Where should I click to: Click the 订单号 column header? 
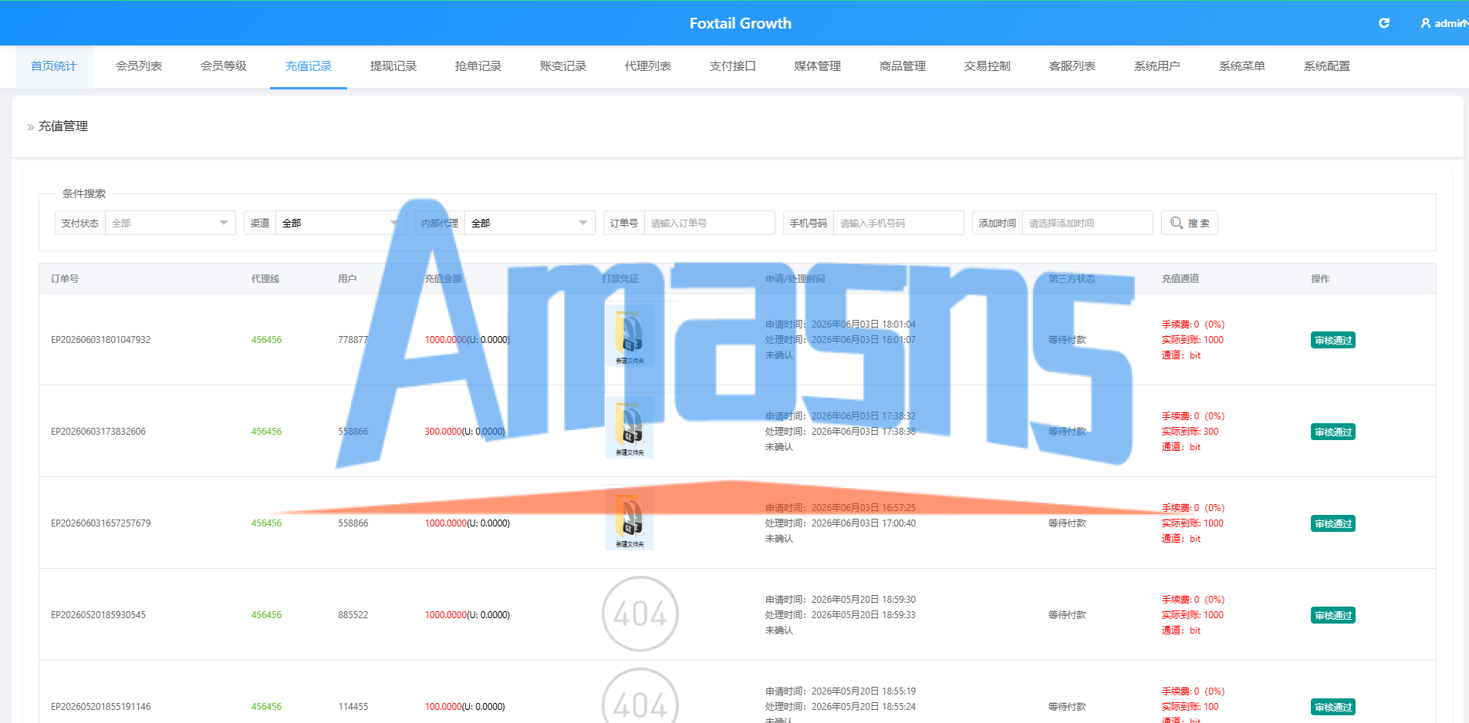(x=65, y=279)
